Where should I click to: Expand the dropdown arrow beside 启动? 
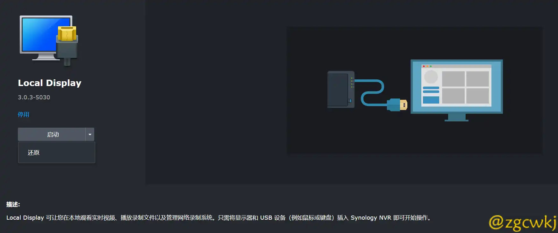point(90,134)
